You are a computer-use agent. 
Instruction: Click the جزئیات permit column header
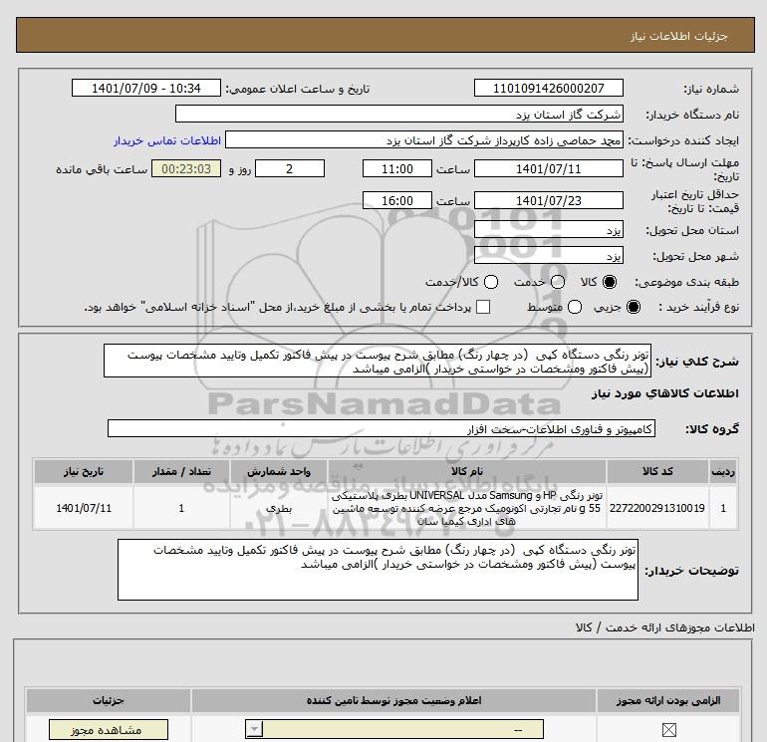pos(109,700)
